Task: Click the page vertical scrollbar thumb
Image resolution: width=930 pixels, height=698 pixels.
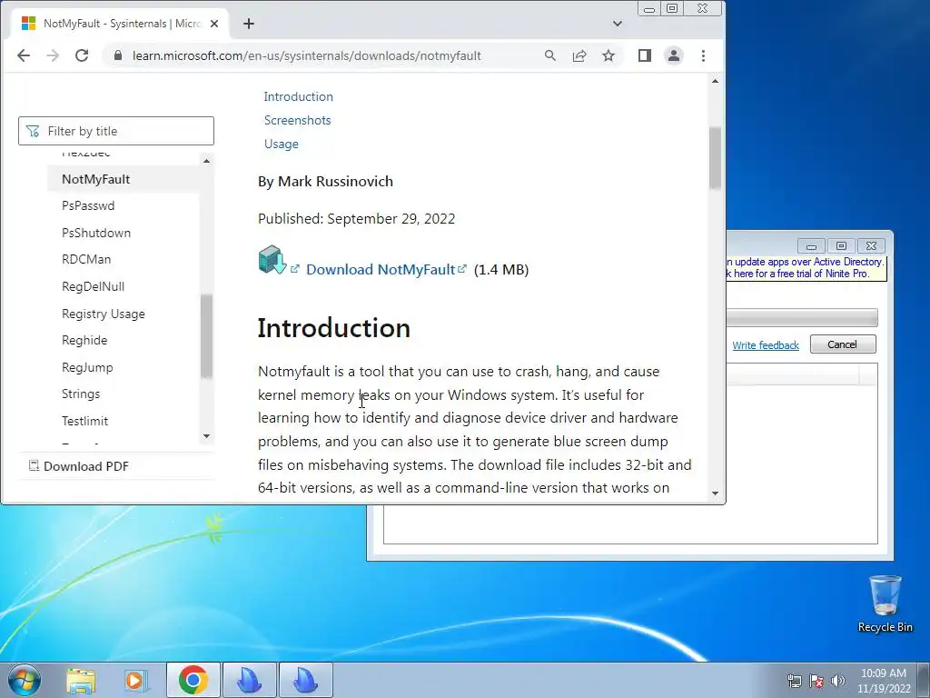Action: [x=716, y=158]
